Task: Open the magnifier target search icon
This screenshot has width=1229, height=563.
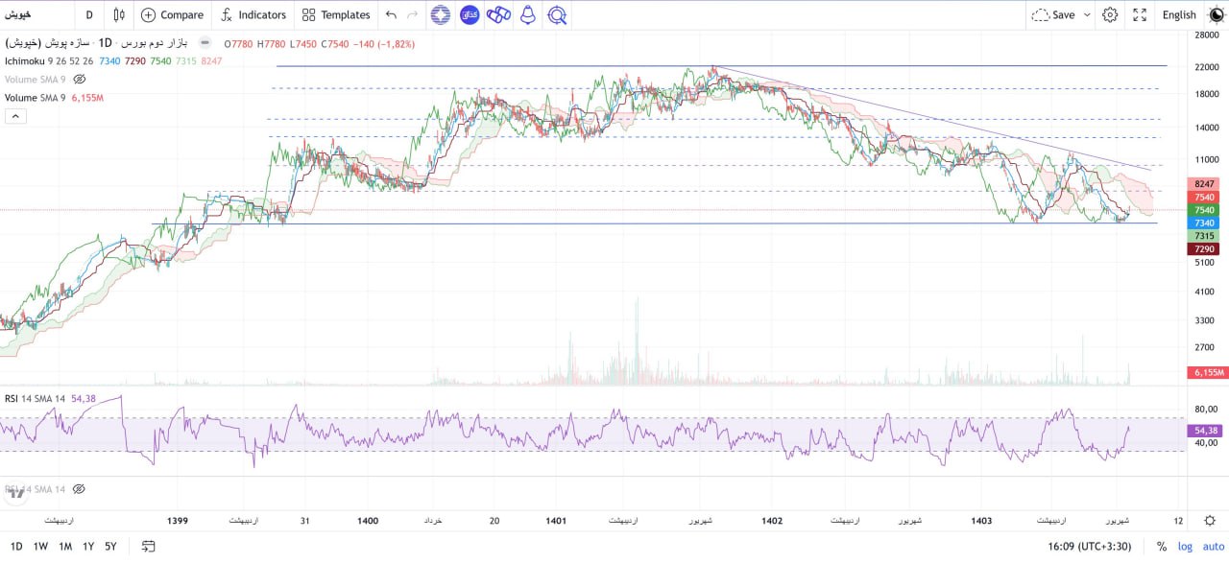Action: [556, 14]
